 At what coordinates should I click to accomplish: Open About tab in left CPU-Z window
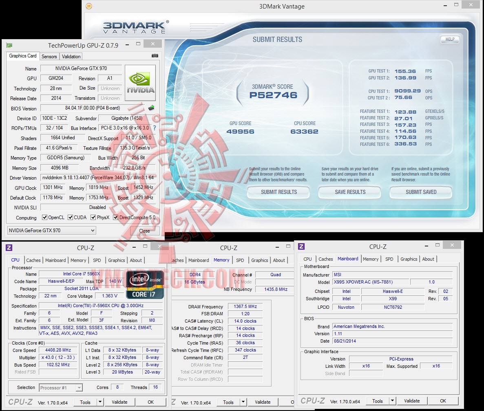coord(136,260)
